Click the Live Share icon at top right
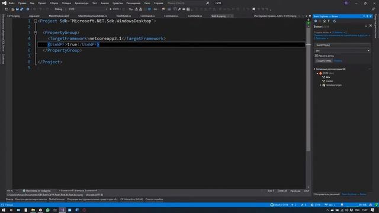Viewport: 379px width, 213px height. [x=374, y=9]
